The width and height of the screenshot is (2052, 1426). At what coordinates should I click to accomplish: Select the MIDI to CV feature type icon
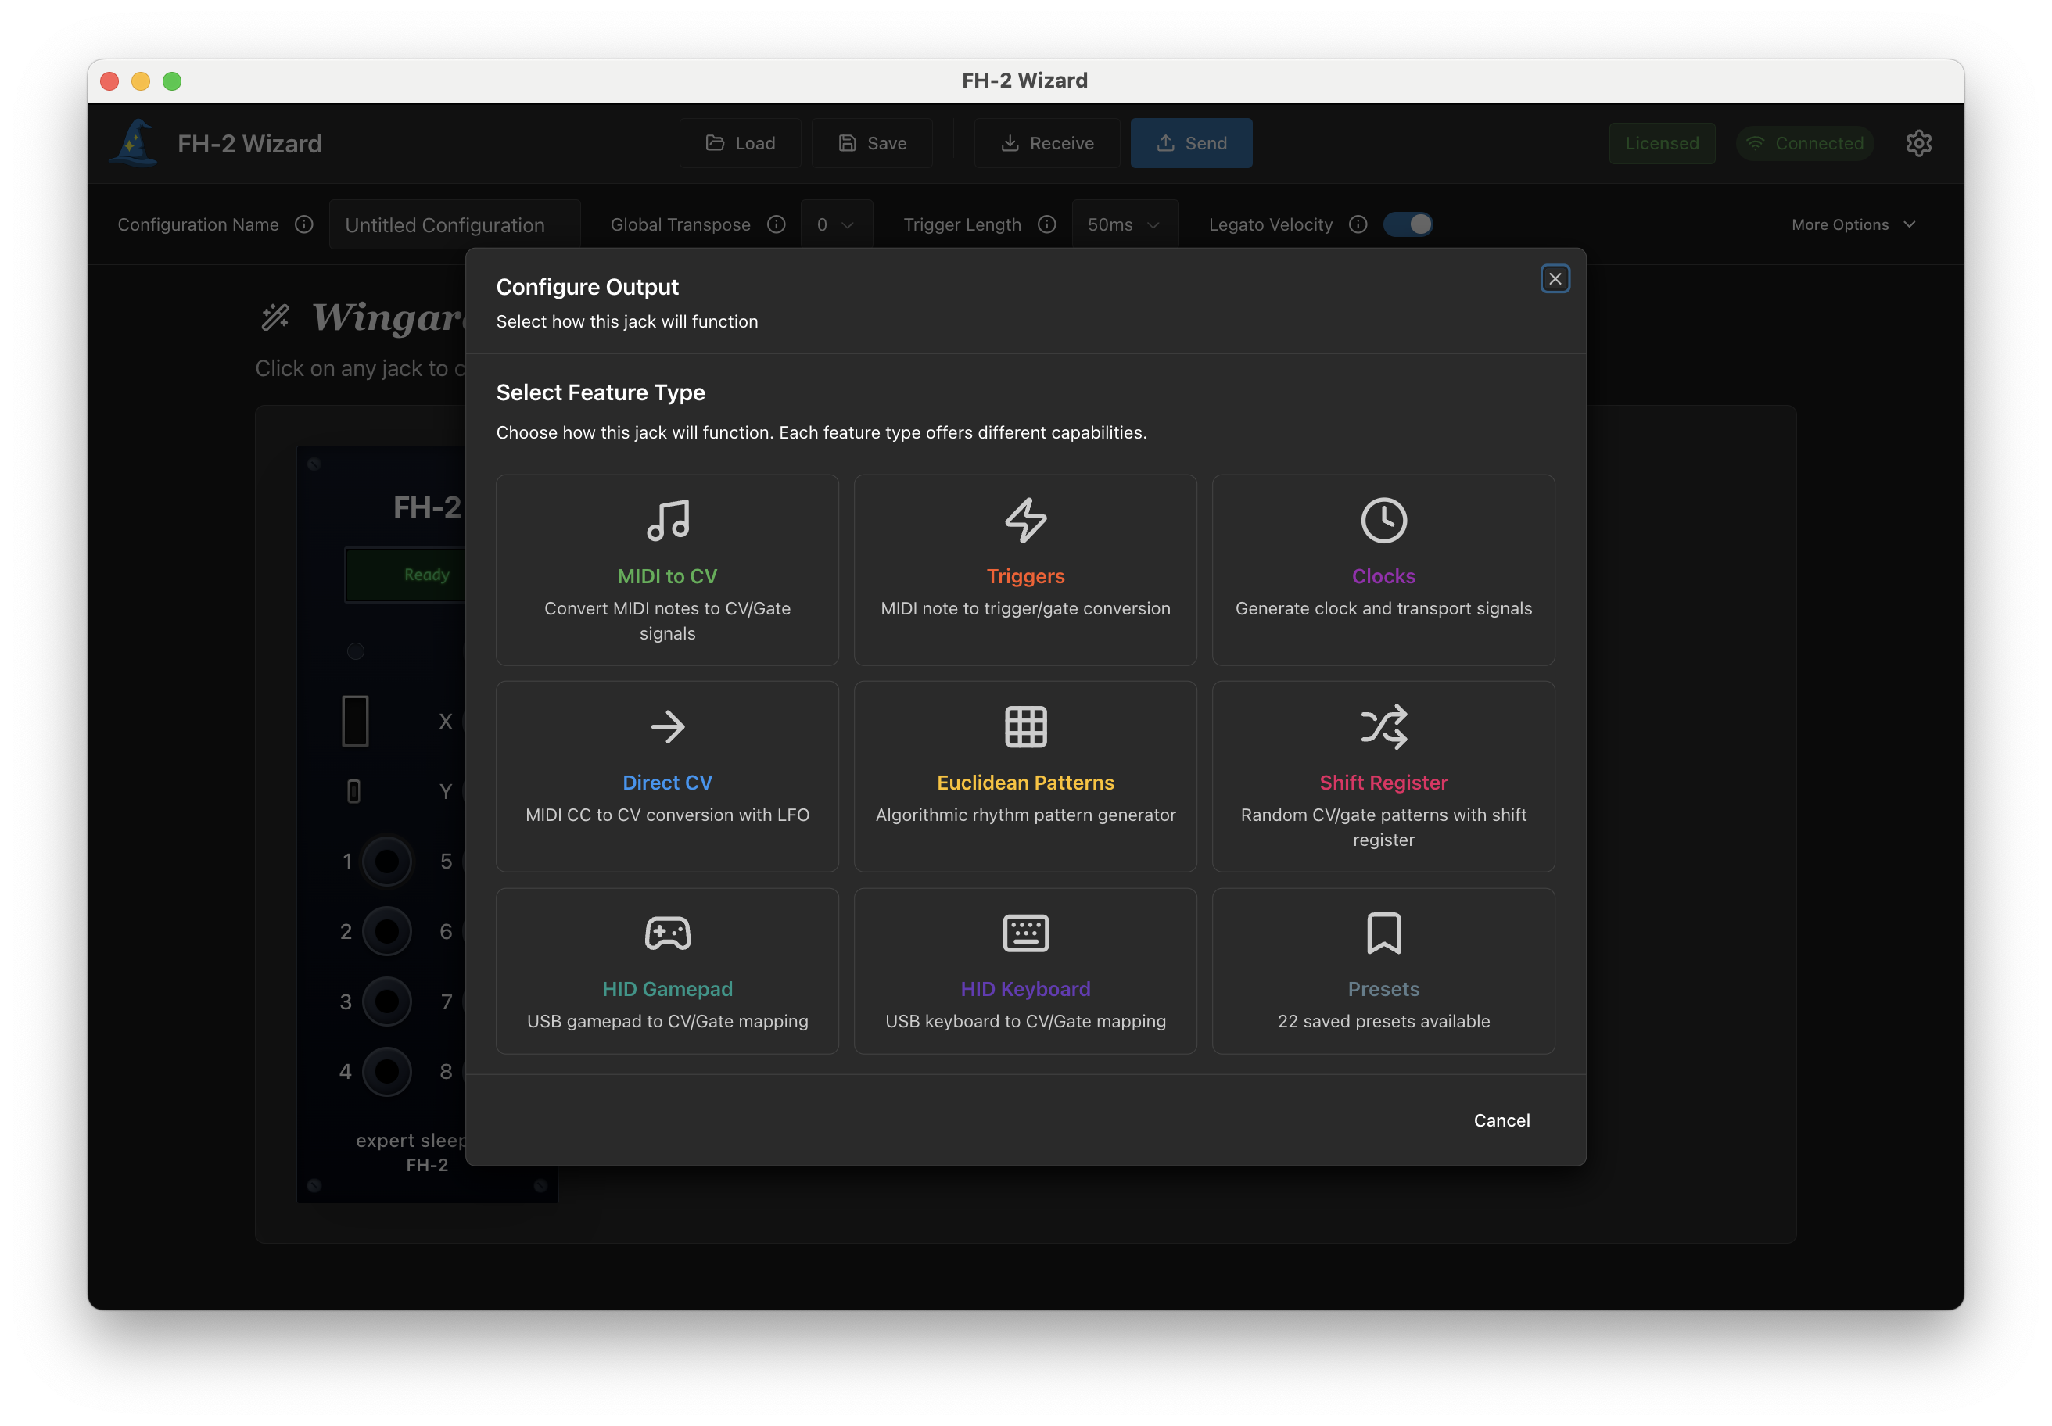tap(668, 521)
